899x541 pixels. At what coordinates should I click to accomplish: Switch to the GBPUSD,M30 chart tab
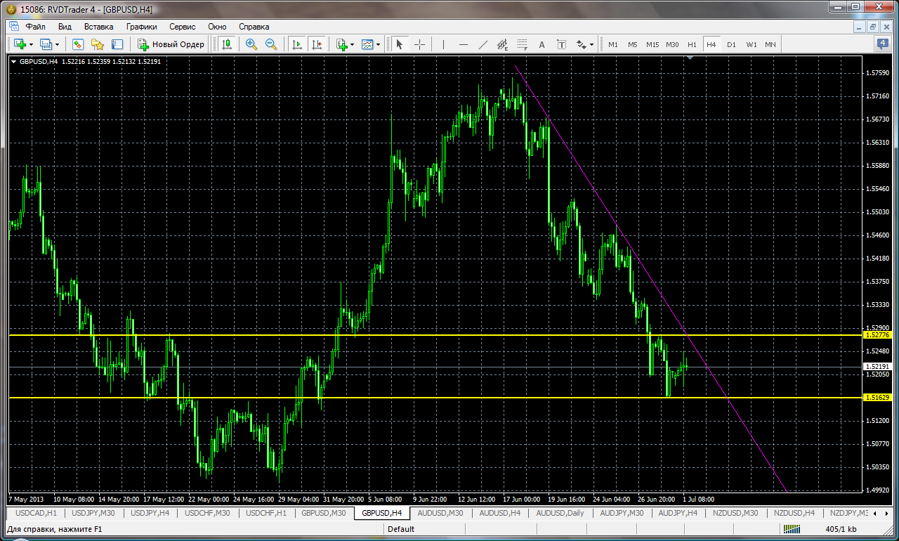pos(324,514)
